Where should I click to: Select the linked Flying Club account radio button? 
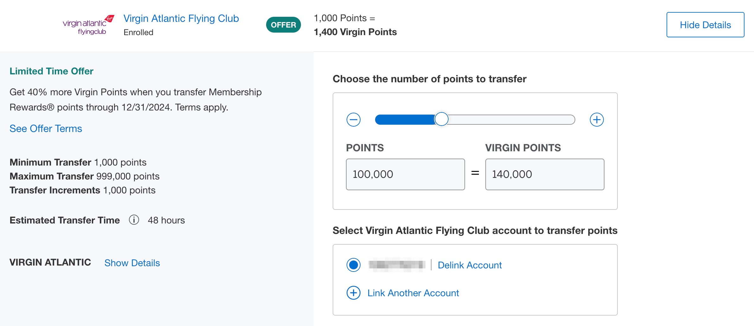[x=354, y=265]
